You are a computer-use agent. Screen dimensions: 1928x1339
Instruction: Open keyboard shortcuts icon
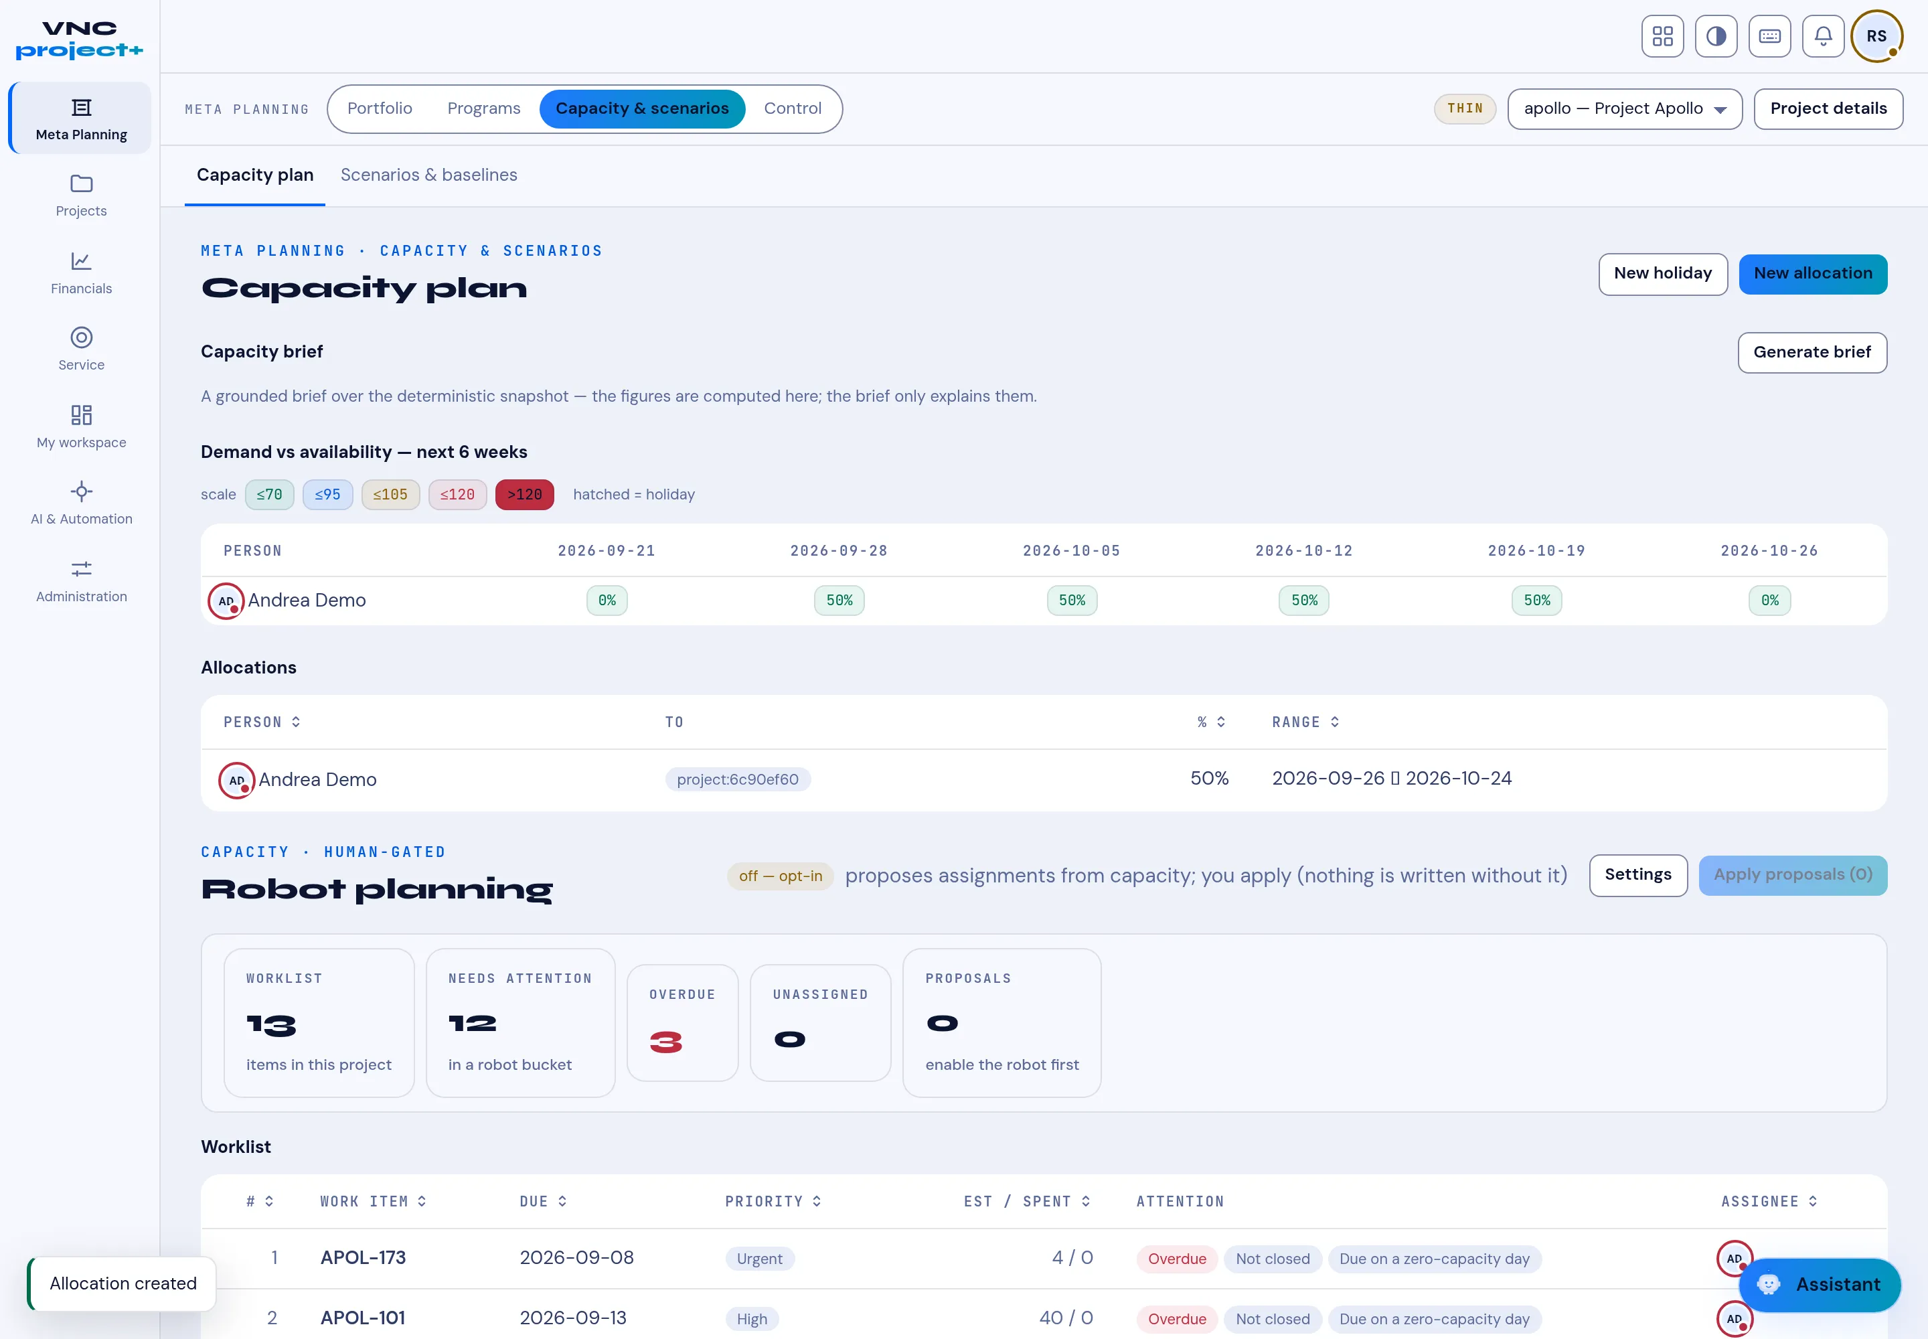click(1769, 36)
